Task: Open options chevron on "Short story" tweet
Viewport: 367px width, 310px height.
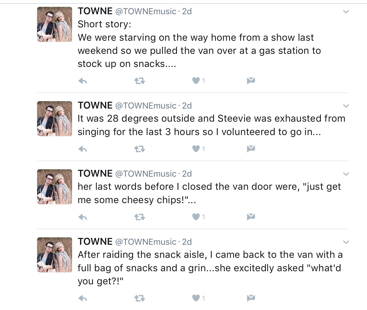Action: tap(346, 12)
